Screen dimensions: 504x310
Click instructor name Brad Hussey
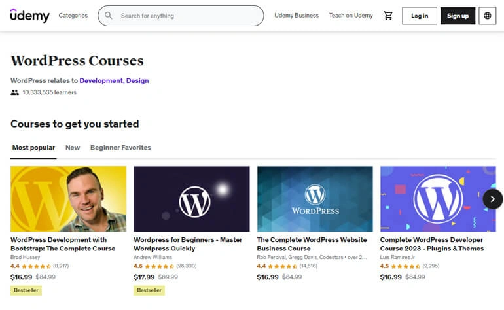pos(25,257)
